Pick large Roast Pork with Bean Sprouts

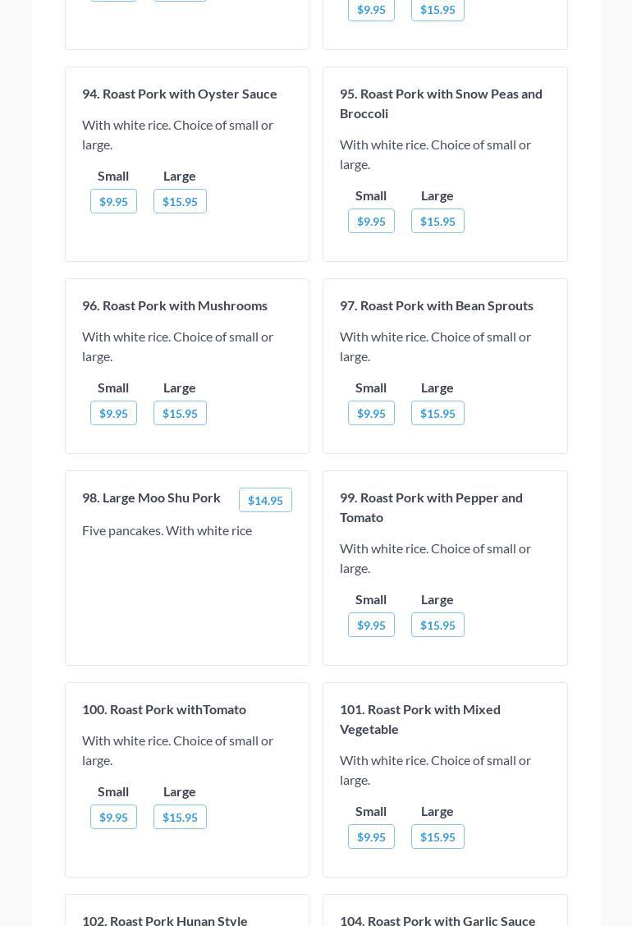[x=437, y=413]
